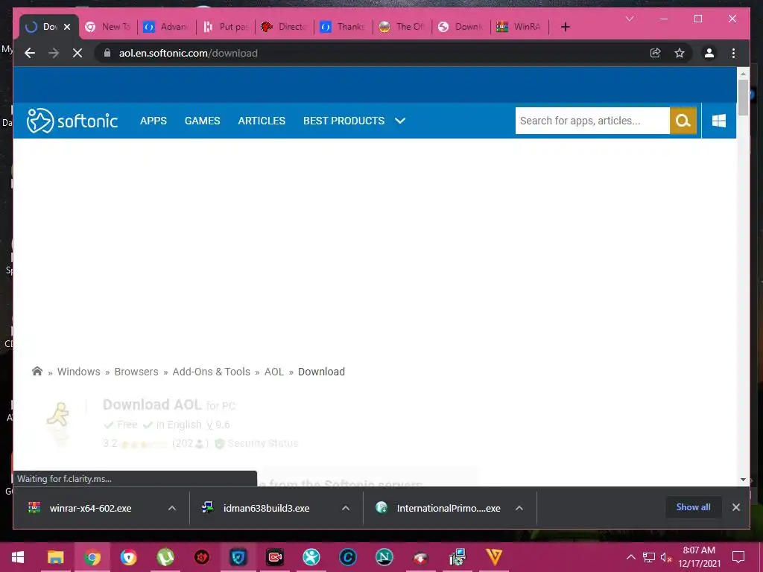Open the APPS menu
Image resolution: width=763 pixels, height=572 pixels.
pyautogui.click(x=153, y=121)
